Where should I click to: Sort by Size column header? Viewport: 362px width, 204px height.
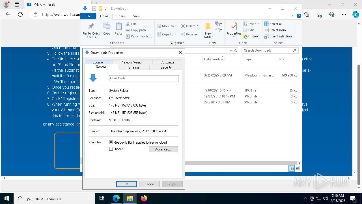288,59
